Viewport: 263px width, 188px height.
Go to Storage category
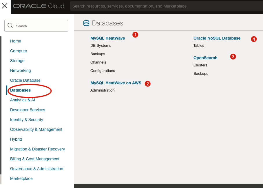(17, 61)
